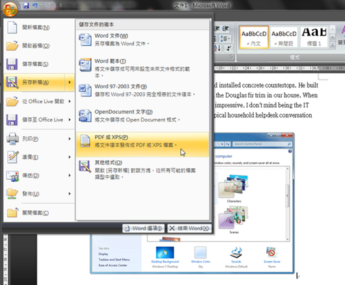Click the Save icon in the Quick Access Toolbar

(x=26, y=5)
